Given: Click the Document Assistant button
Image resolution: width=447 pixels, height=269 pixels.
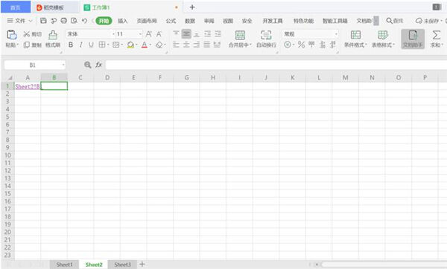Looking at the screenshot, I should tap(413, 39).
